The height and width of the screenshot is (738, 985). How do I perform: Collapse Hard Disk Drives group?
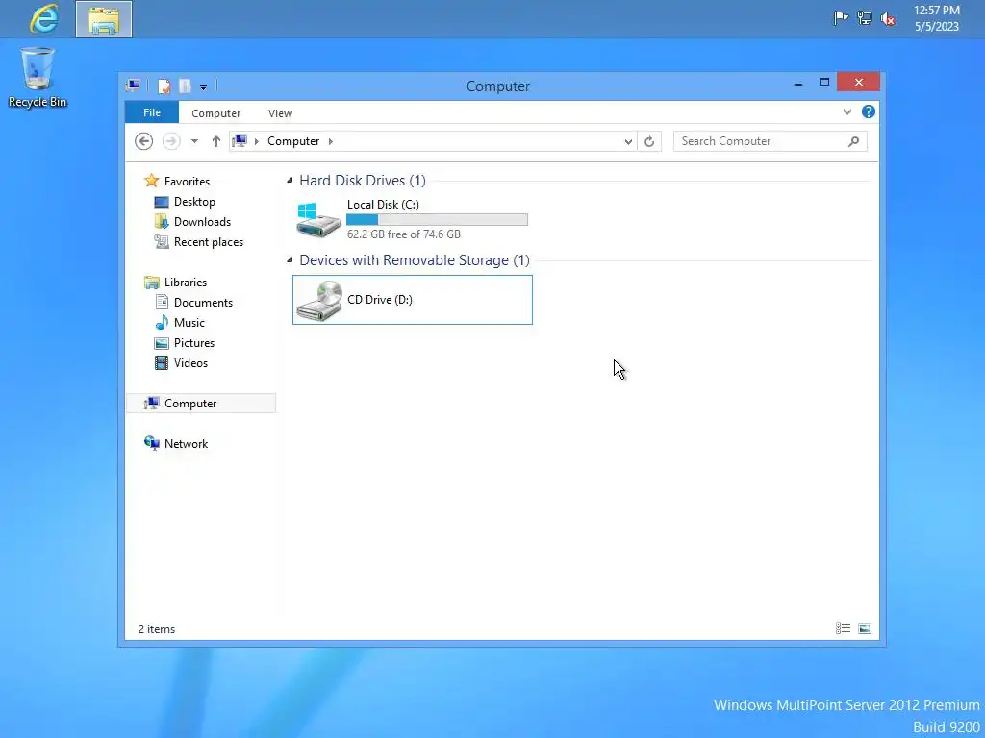290,181
